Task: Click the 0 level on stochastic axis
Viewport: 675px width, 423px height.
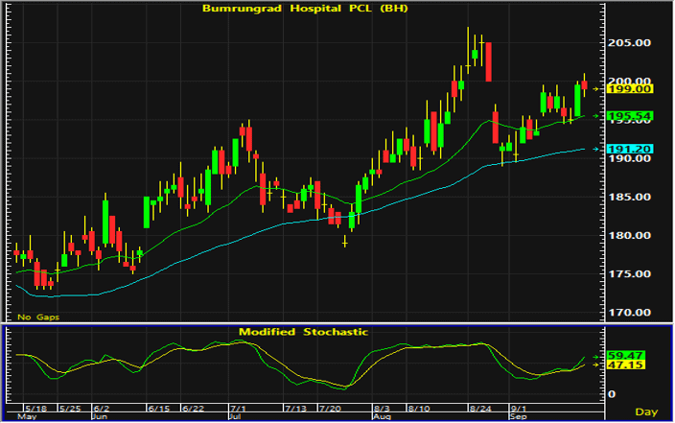Action: pos(612,394)
